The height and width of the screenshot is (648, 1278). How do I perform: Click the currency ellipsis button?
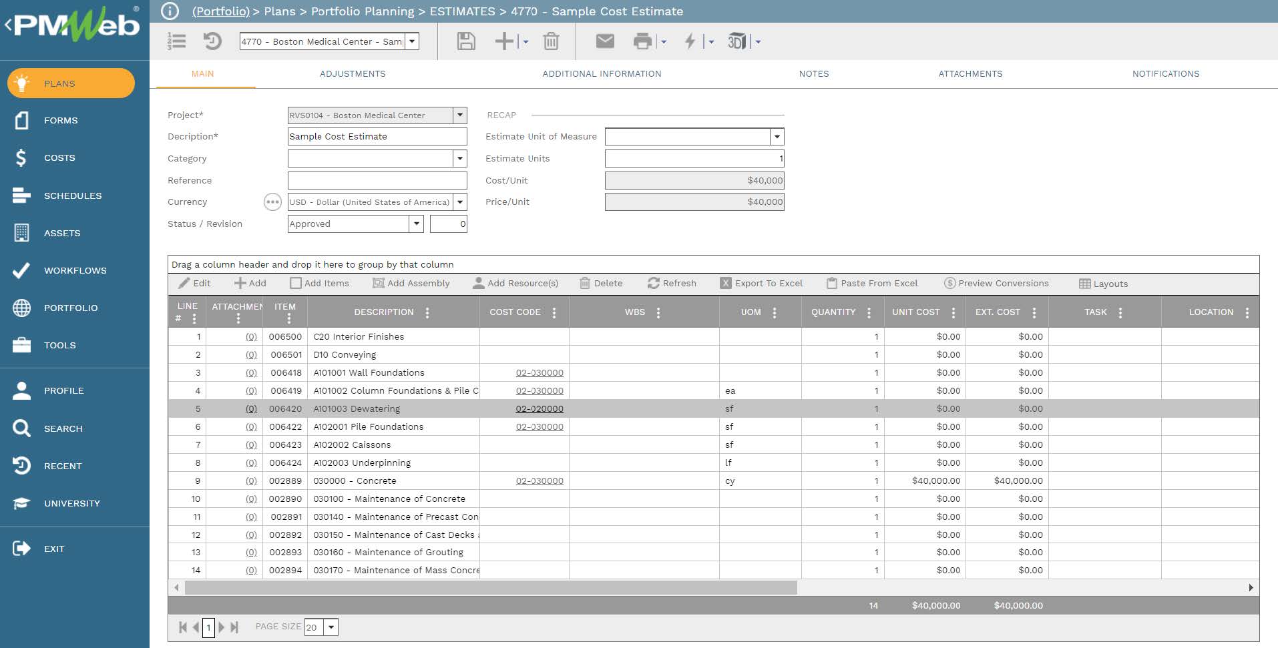click(272, 202)
